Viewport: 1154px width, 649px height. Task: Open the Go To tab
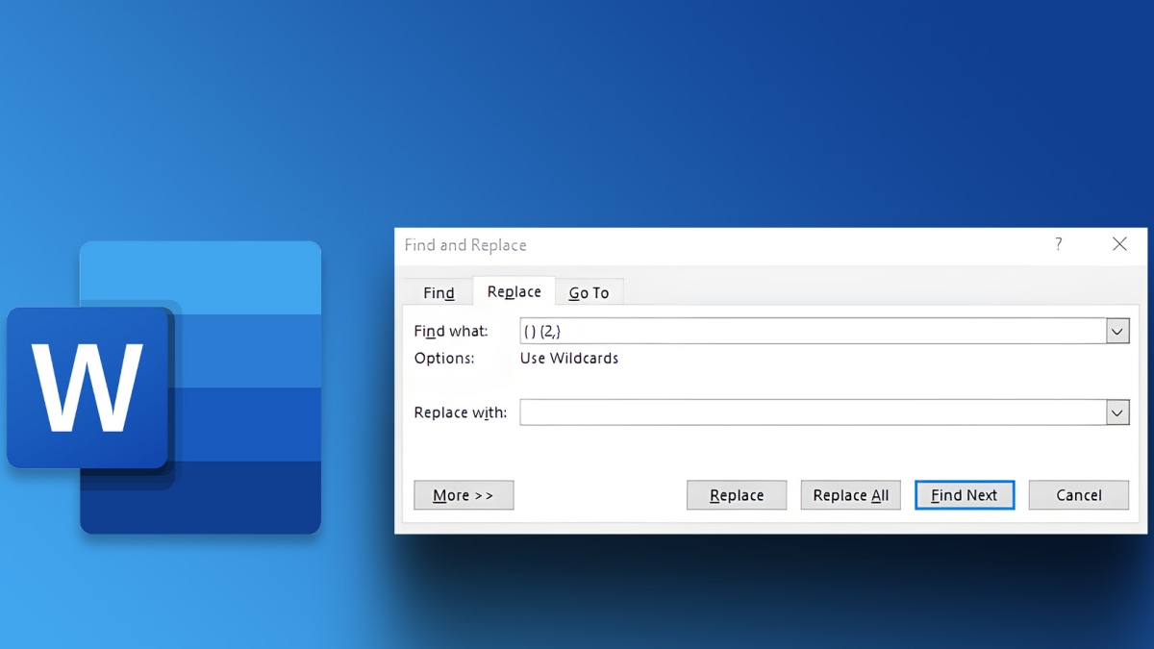tap(589, 292)
